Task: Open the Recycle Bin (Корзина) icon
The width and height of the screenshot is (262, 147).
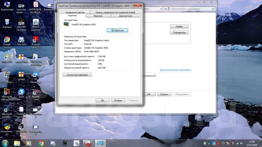Action: tap(7, 24)
